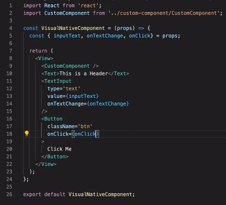Click 'React' in the first import
The height and width of the screenshot is (205, 226).
tap(52, 6)
